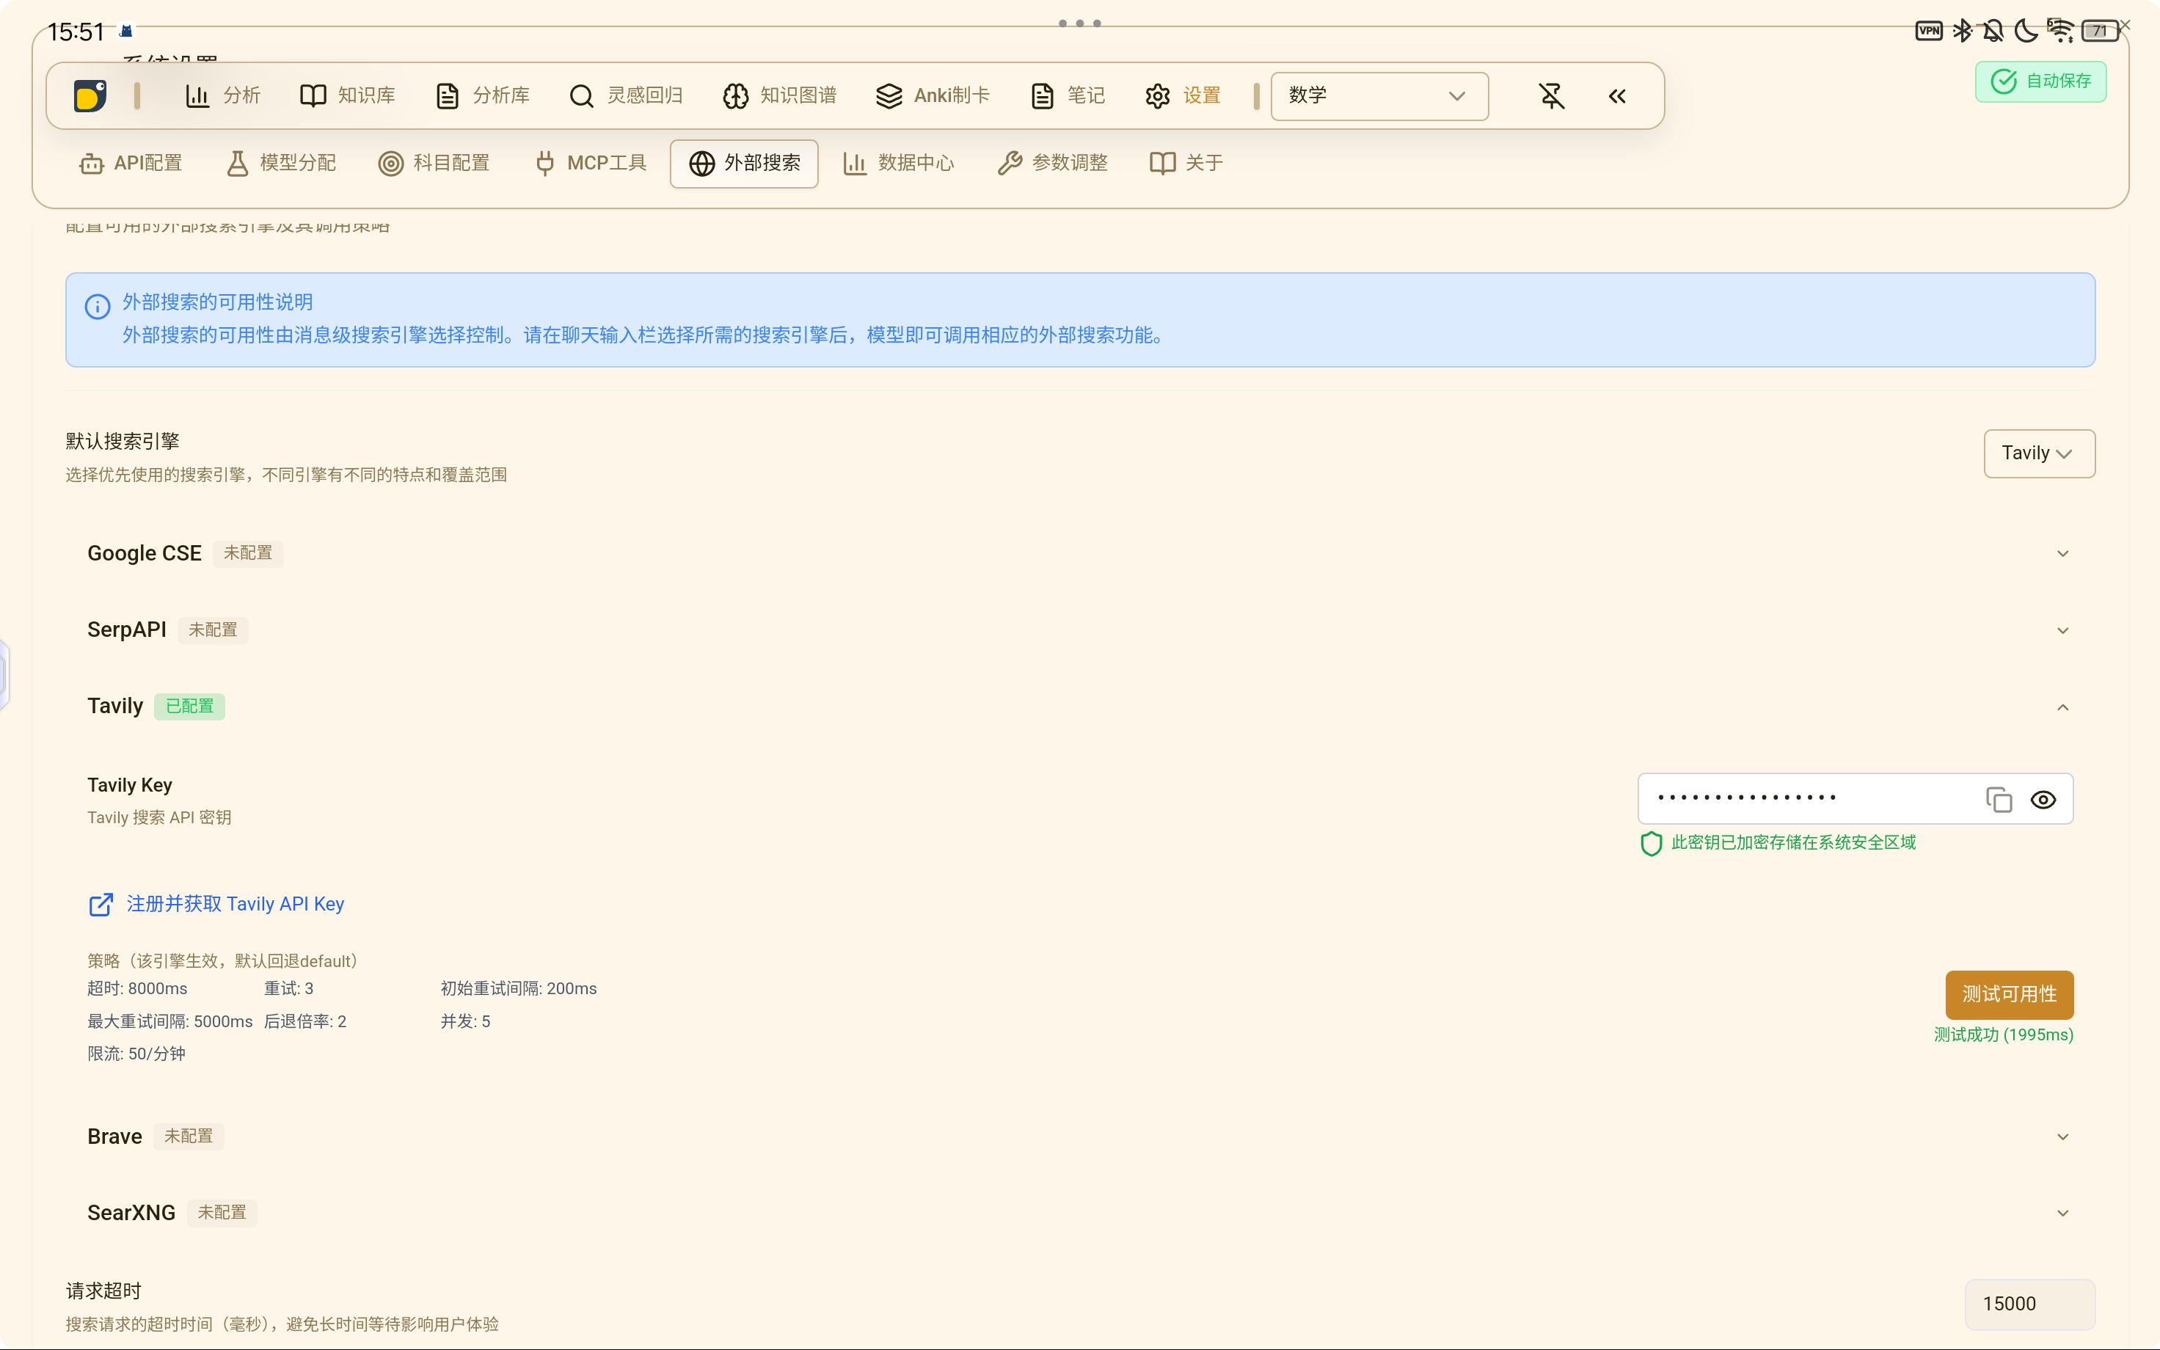Viewport: 2160px width, 1350px height.
Task: Expand the SearXNG section
Action: click(x=2062, y=1213)
